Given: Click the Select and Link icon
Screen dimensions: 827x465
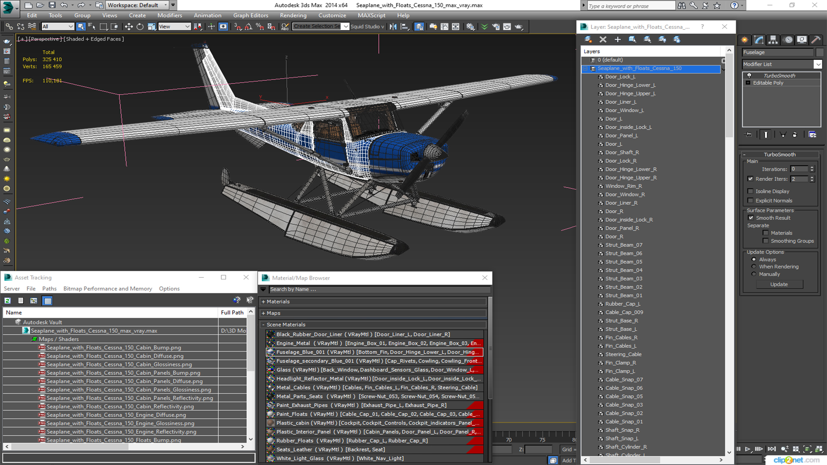Looking at the screenshot, I should point(9,27).
